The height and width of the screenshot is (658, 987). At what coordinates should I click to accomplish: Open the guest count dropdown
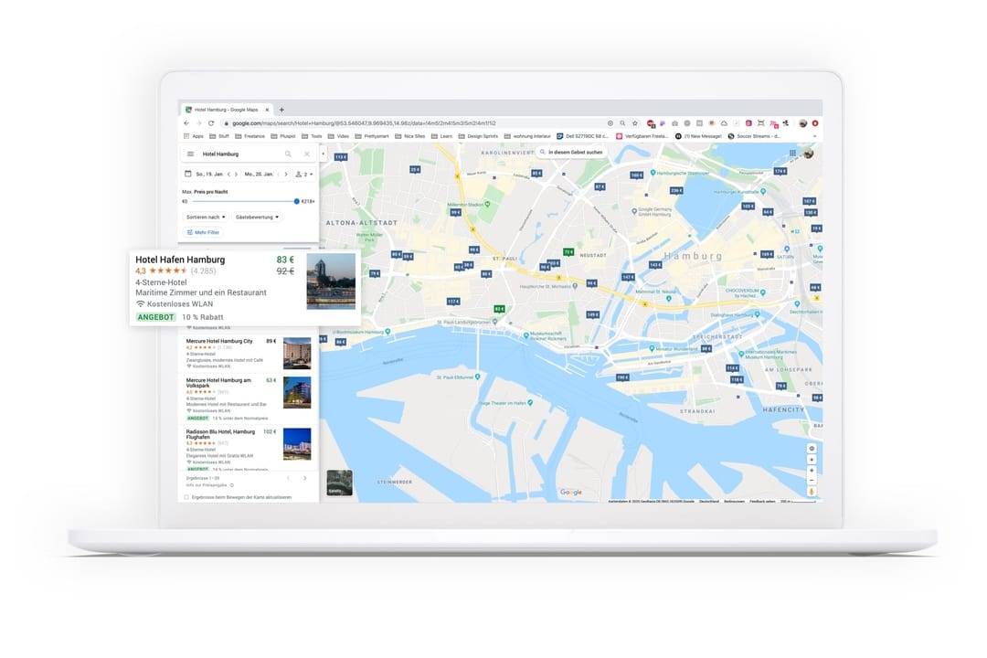[x=304, y=174]
